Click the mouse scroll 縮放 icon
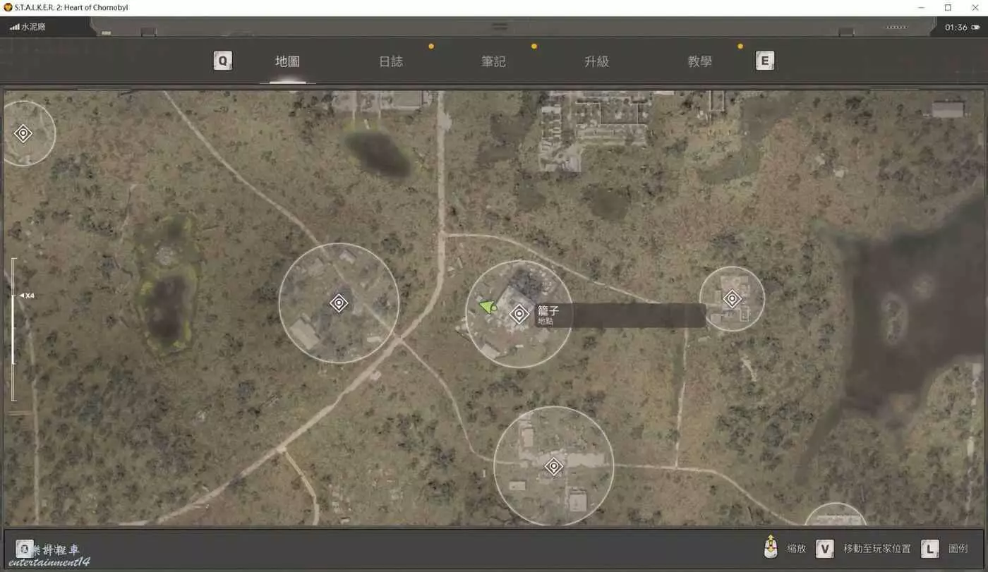Viewport: 988px width, 572px height. tap(771, 547)
